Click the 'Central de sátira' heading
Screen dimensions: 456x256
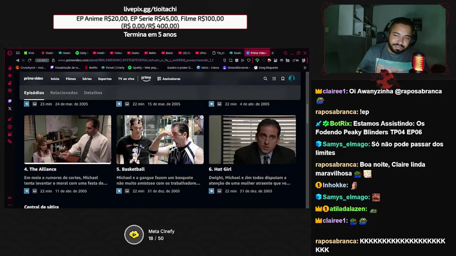pyautogui.click(x=41, y=207)
